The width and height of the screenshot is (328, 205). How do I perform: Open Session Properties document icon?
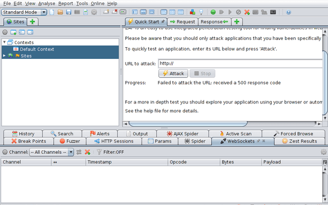point(86,12)
